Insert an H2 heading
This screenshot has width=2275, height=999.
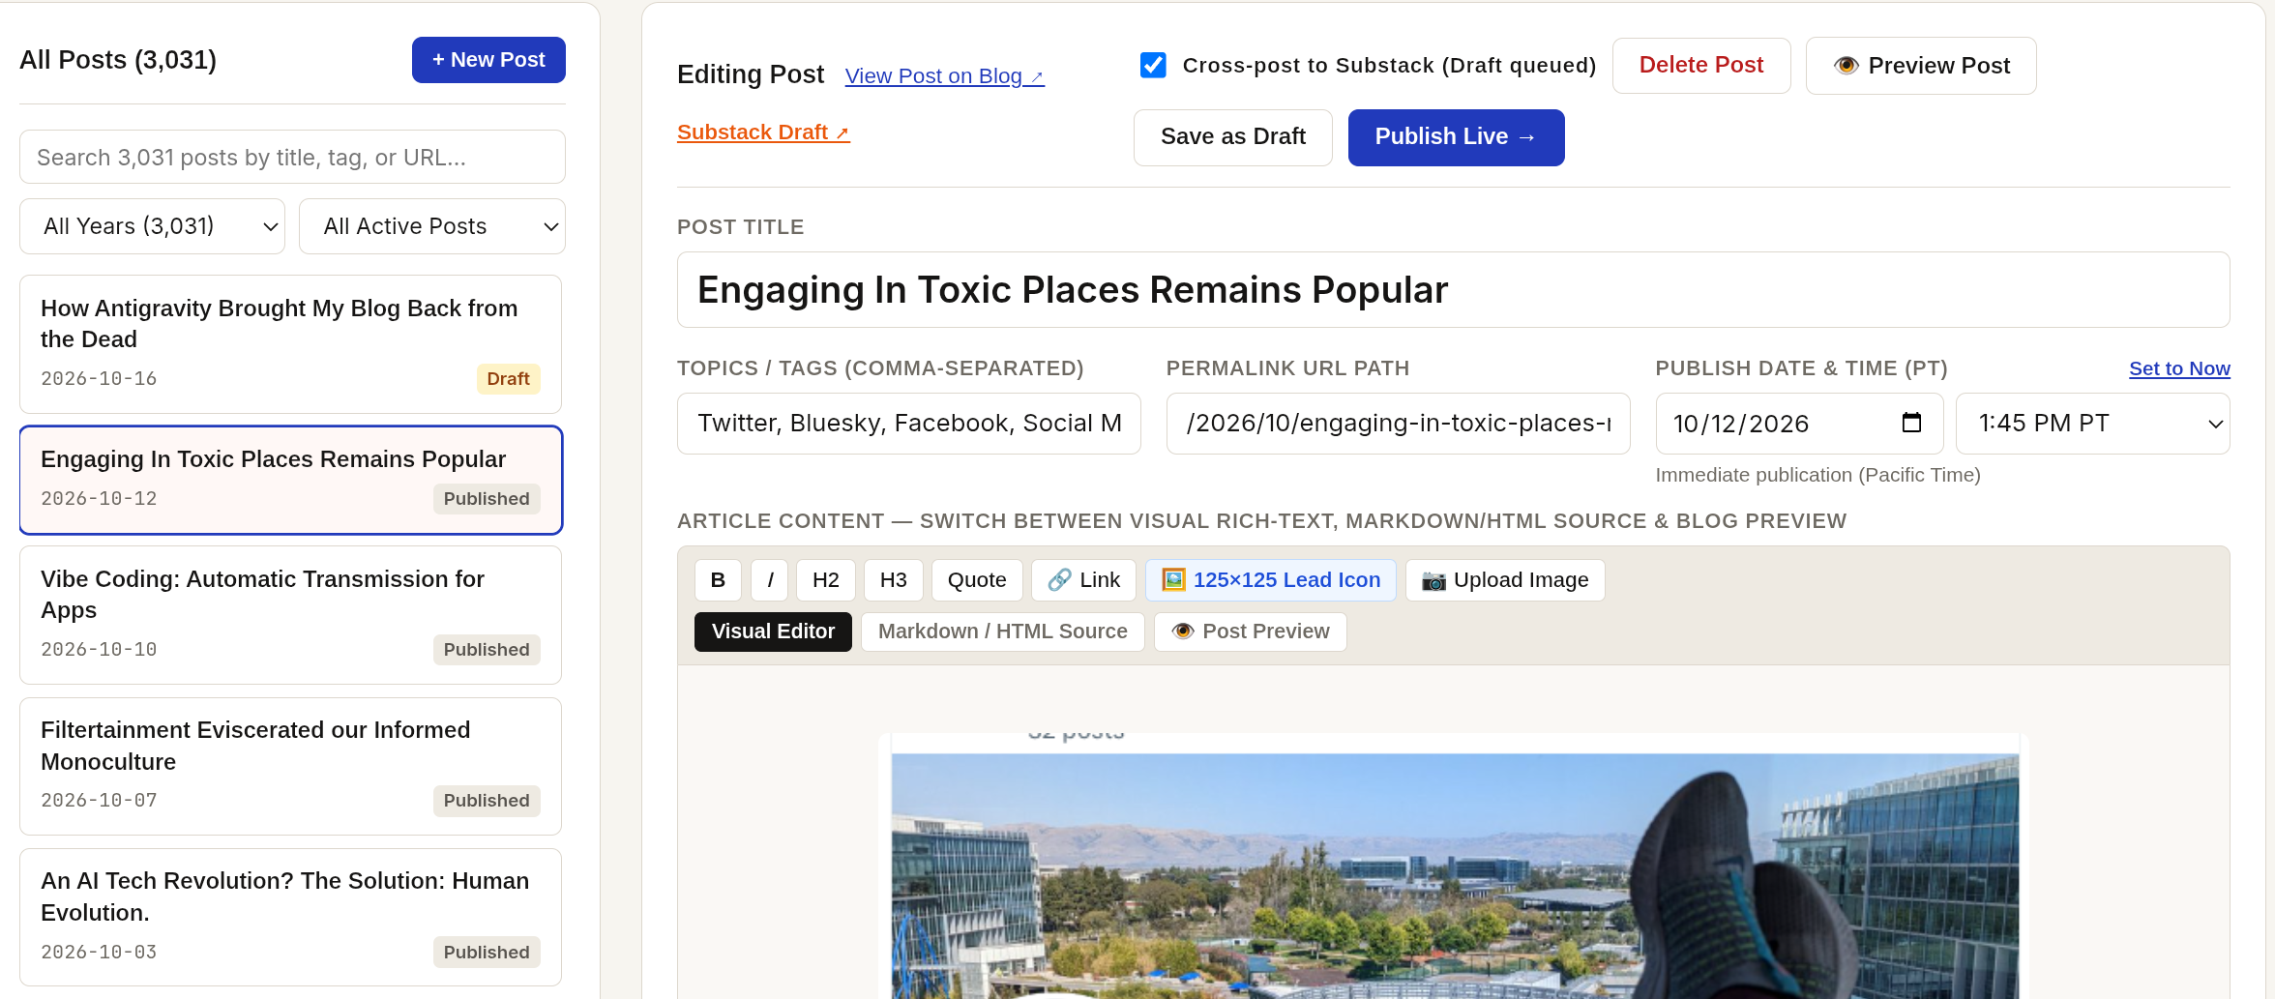[x=826, y=580]
